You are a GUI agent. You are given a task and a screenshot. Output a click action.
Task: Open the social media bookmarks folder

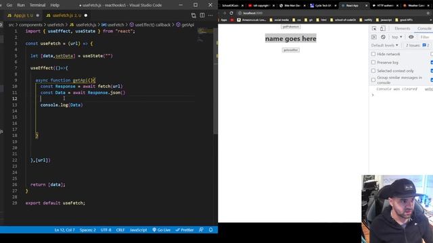coord(279,20)
